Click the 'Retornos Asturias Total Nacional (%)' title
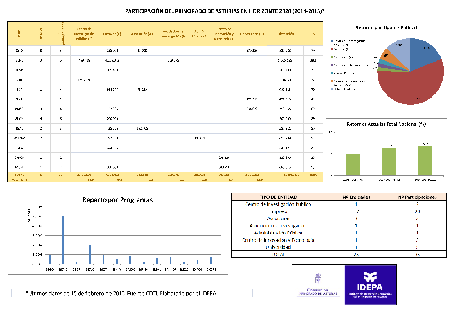The width and height of the screenshot is (450, 318). click(386, 124)
